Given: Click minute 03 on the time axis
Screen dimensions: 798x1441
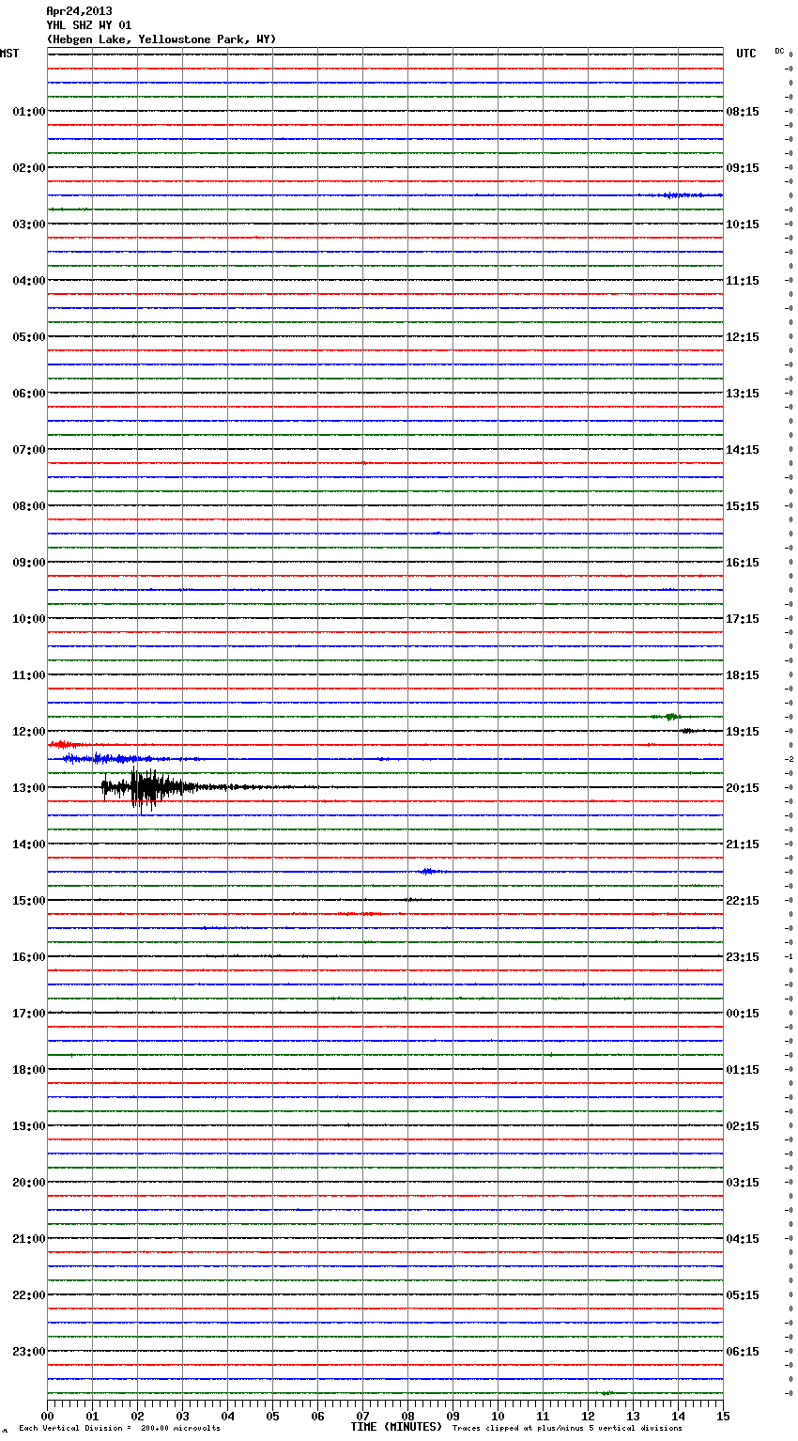Looking at the screenshot, I should pos(182,1416).
